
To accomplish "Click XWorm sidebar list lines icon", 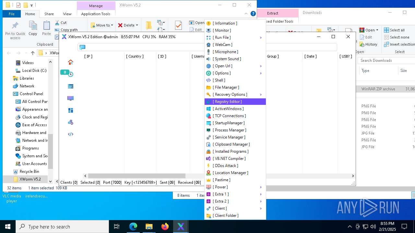I will [x=70, y=86].
